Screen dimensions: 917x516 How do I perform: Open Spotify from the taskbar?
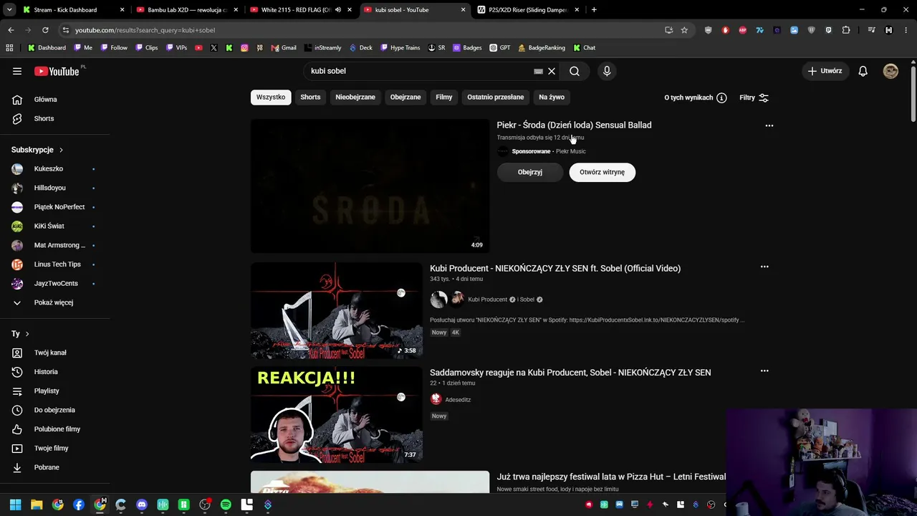click(226, 505)
